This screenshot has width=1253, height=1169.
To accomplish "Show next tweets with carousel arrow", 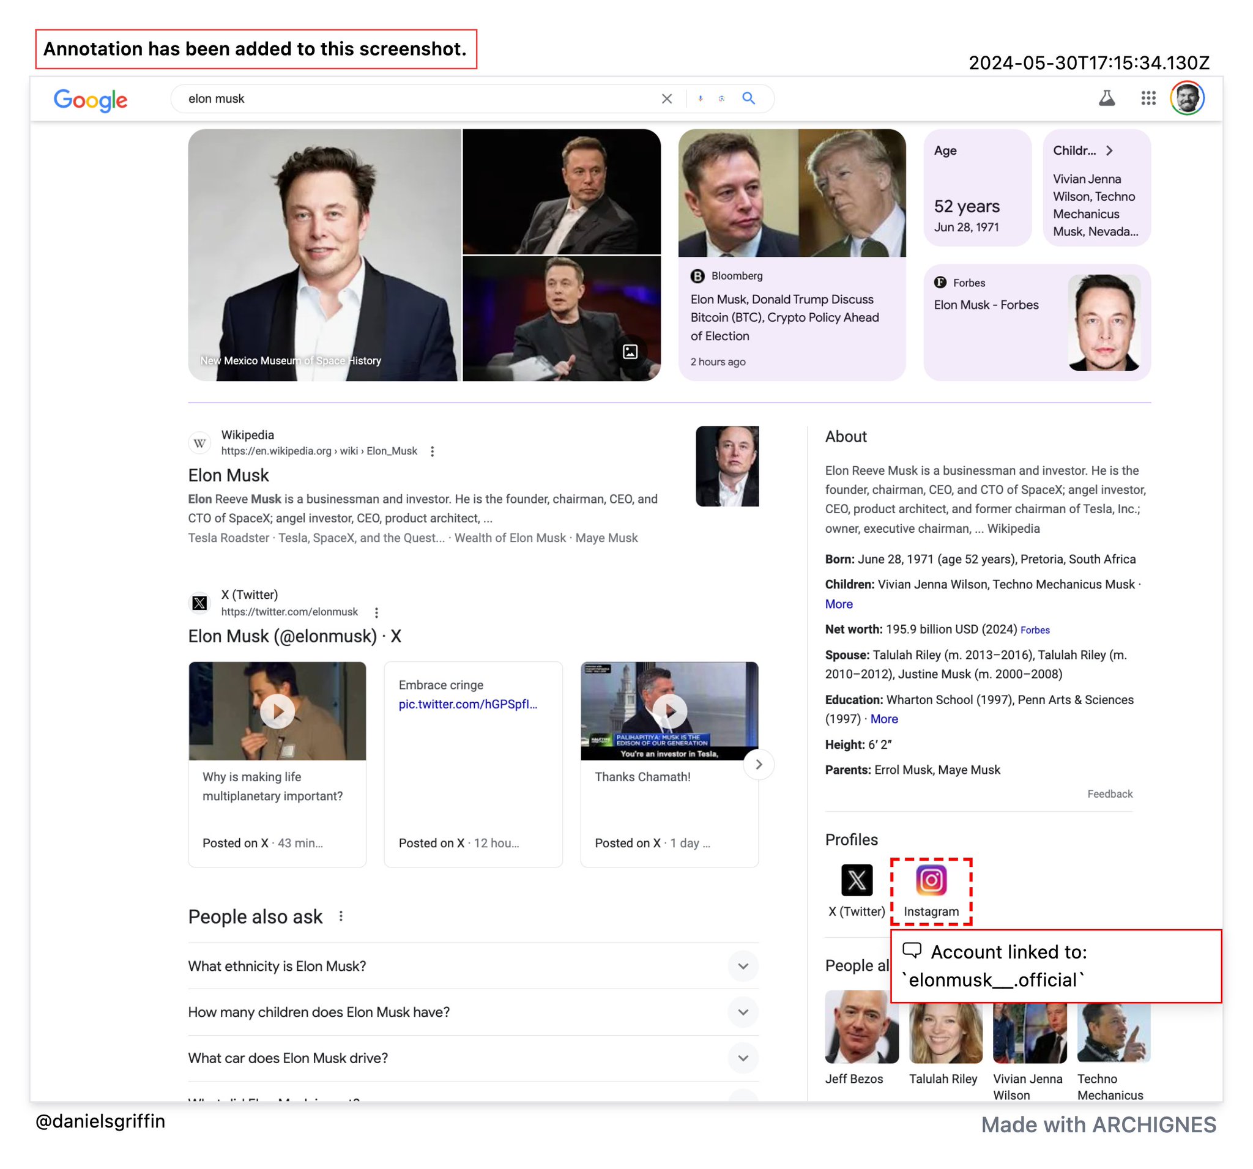I will click(759, 765).
